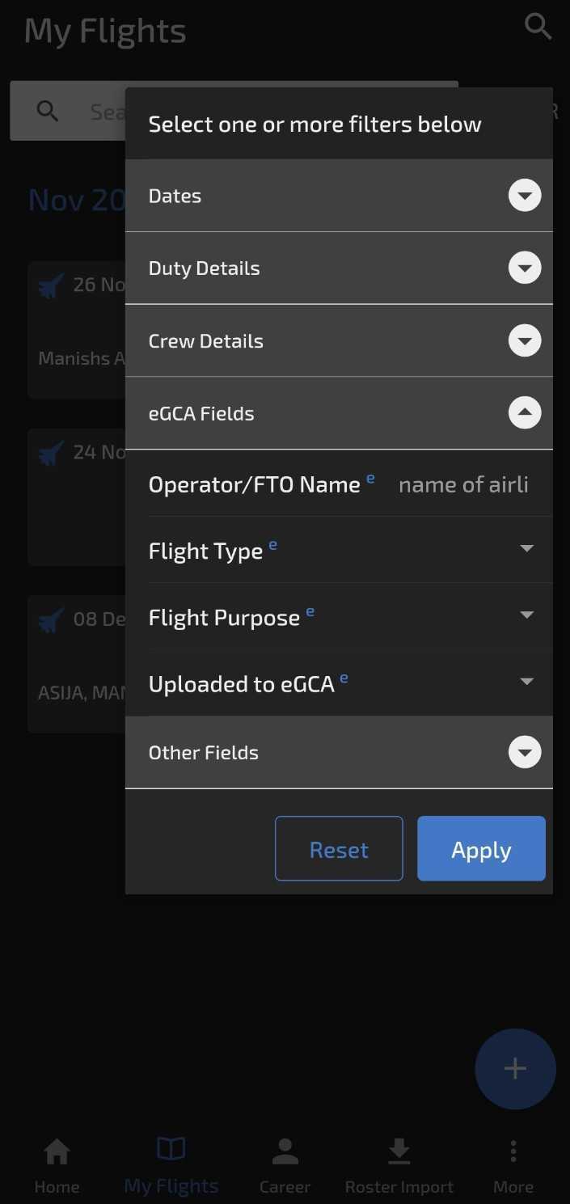Tap the Roster Import download icon
Image resolution: width=570 pixels, height=1204 pixels.
click(399, 1151)
